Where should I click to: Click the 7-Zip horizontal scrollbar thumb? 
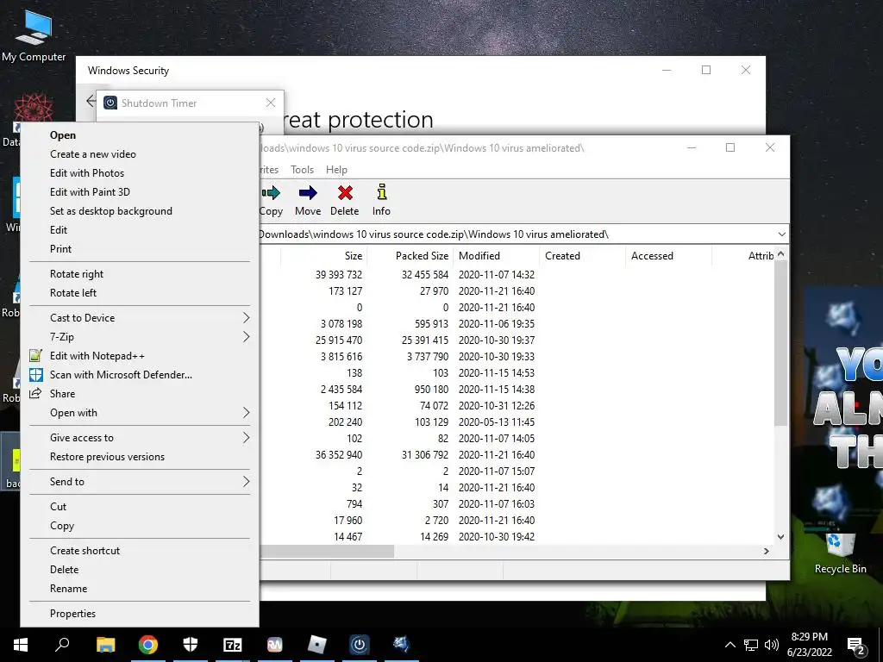tap(327, 552)
